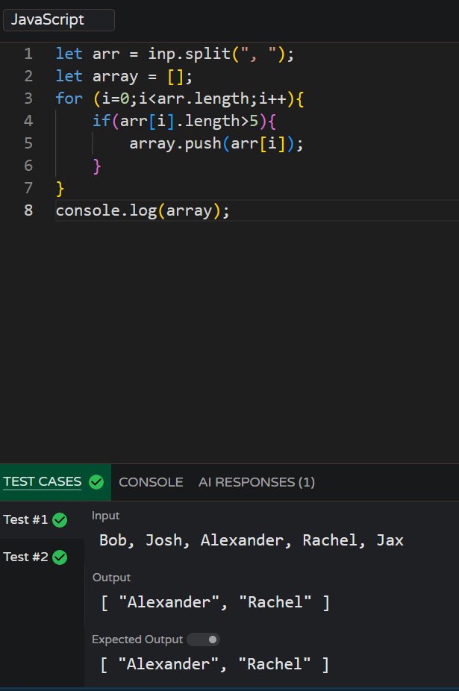Viewport: 459px width, 691px height.
Task: Click the yellow closing brace on line 7
Action: [60, 189]
